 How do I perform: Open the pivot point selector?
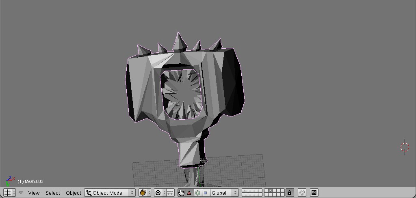click(x=159, y=193)
